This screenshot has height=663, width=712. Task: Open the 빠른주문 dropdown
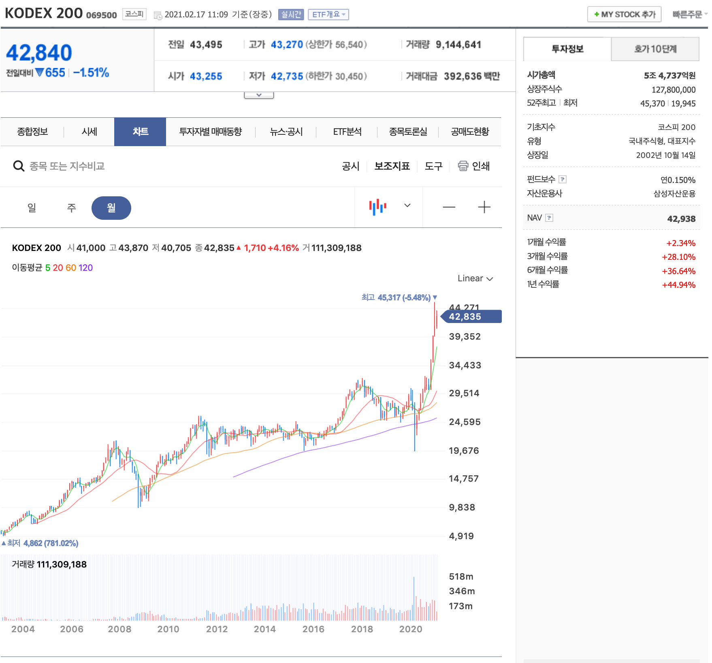coord(690,15)
